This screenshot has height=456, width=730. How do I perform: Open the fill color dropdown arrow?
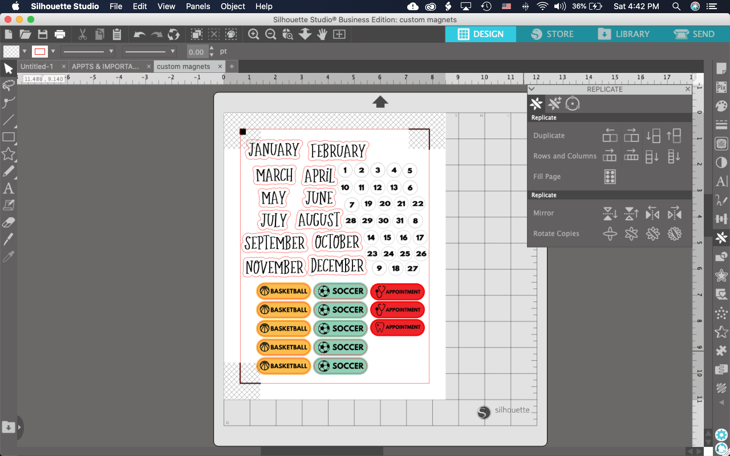(25, 51)
